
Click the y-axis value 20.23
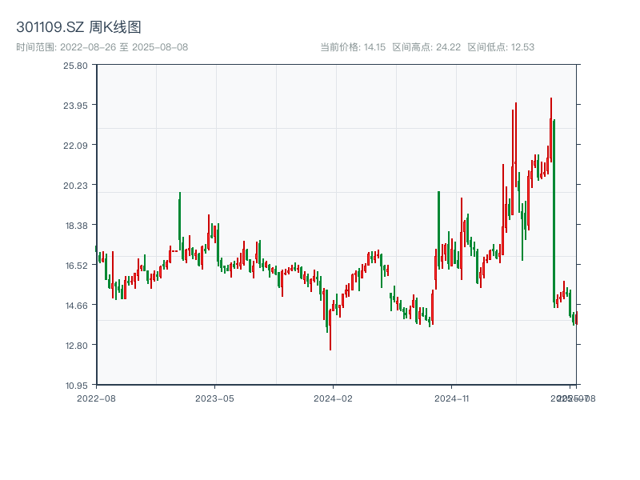coord(75,186)
